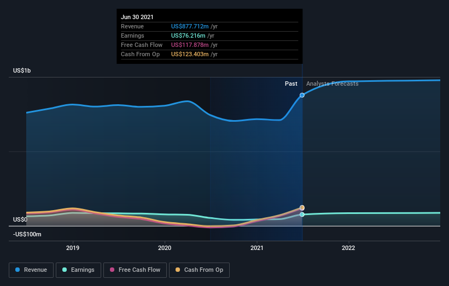Click the 2021 x-axis label
Screen dimensions: 449x286
coord(257,248)
